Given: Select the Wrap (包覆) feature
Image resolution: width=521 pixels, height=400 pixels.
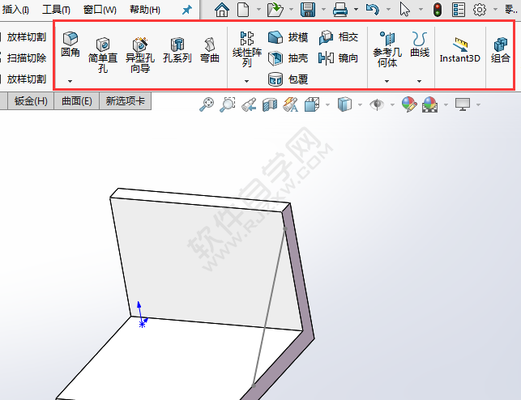Looking at the screenshot, I should [288, 79].
